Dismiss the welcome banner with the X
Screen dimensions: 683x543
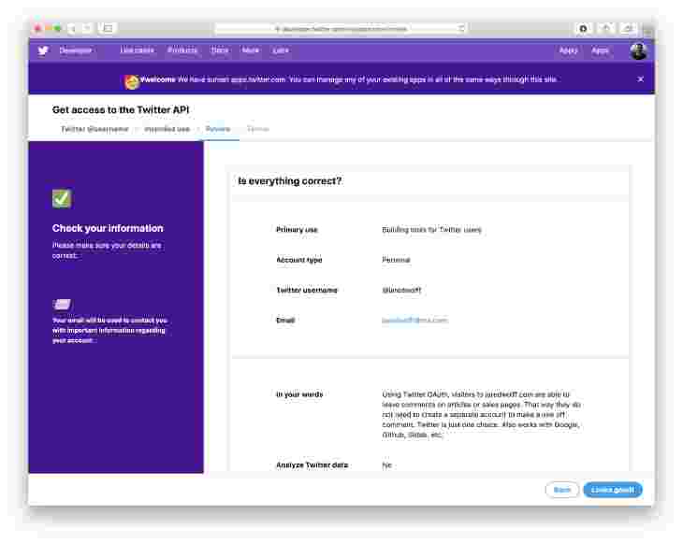point(640,79)
